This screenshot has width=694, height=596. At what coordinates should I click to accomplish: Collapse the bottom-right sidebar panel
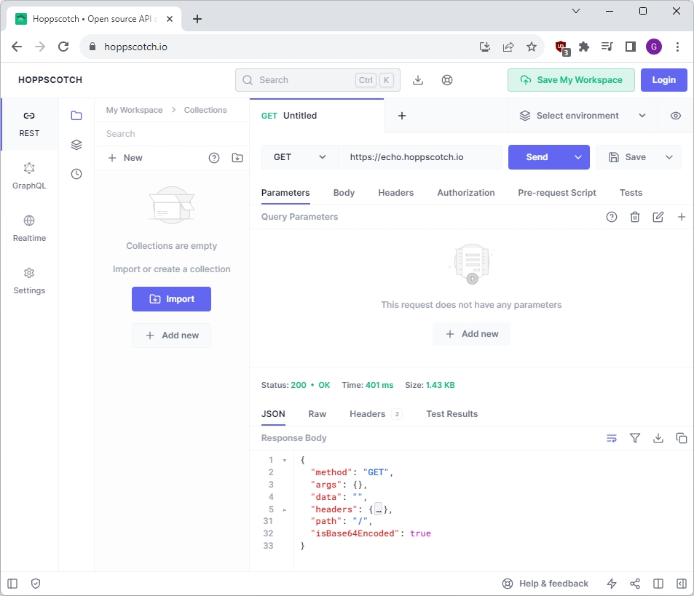coord(681,583)
